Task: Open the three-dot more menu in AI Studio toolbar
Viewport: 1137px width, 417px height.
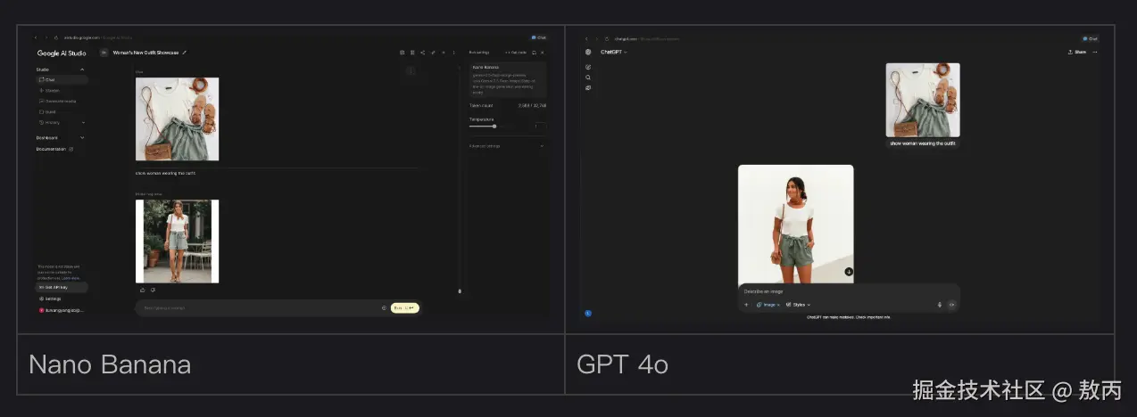Action: (x=453, y=53)
